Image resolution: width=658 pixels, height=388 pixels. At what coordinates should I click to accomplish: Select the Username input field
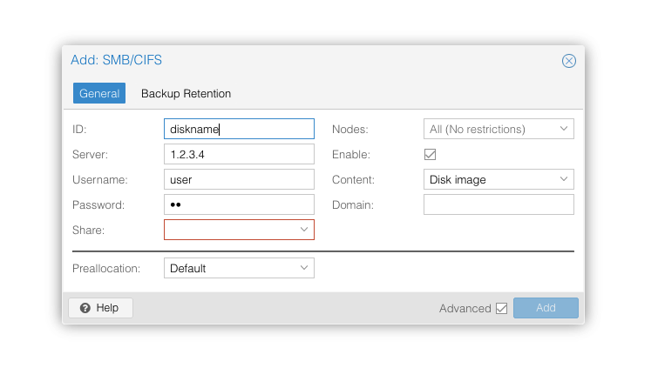[x=239, y=179]
